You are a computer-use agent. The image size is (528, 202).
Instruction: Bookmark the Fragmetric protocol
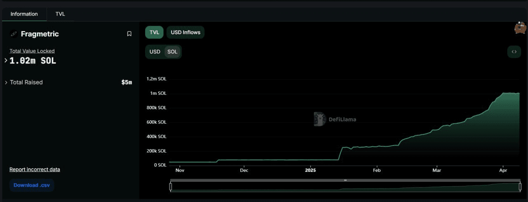click(x=129, y=34)
